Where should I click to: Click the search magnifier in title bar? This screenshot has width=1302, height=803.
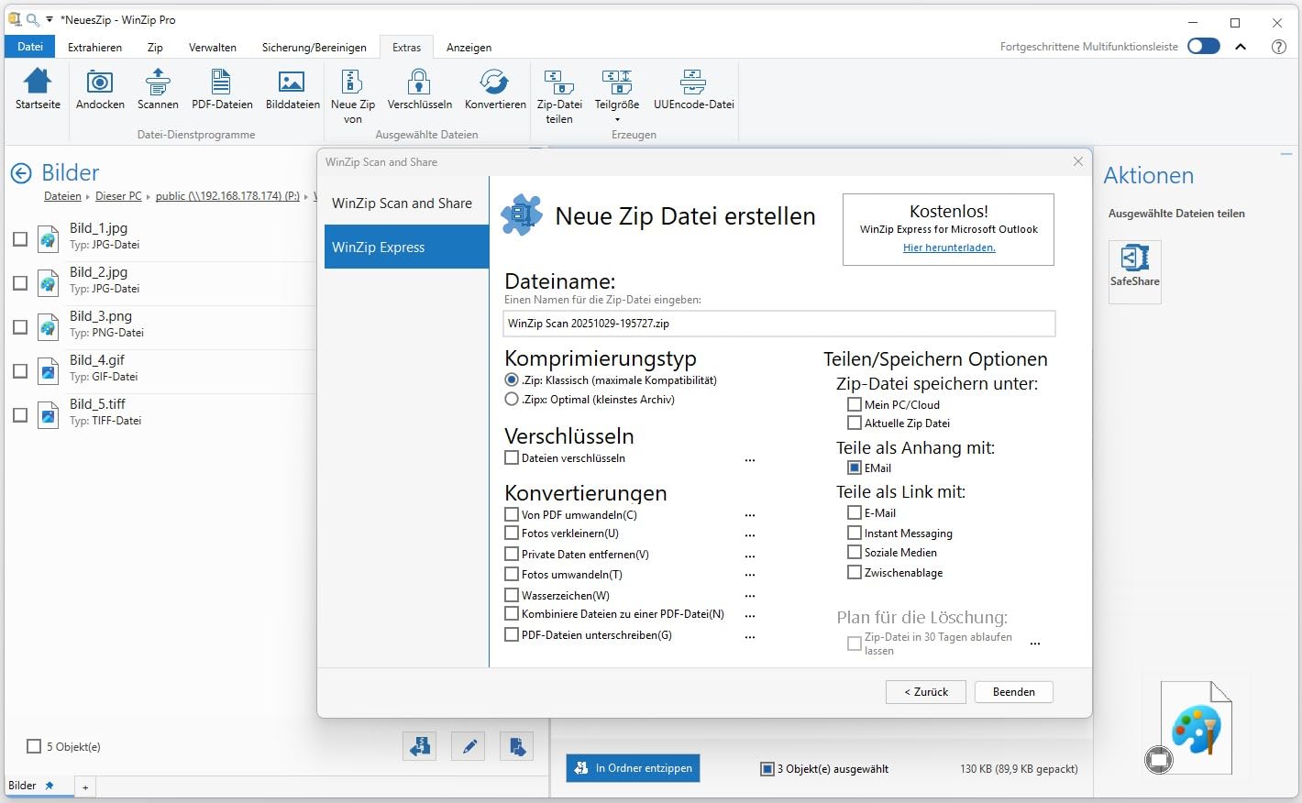pos(32,19)
